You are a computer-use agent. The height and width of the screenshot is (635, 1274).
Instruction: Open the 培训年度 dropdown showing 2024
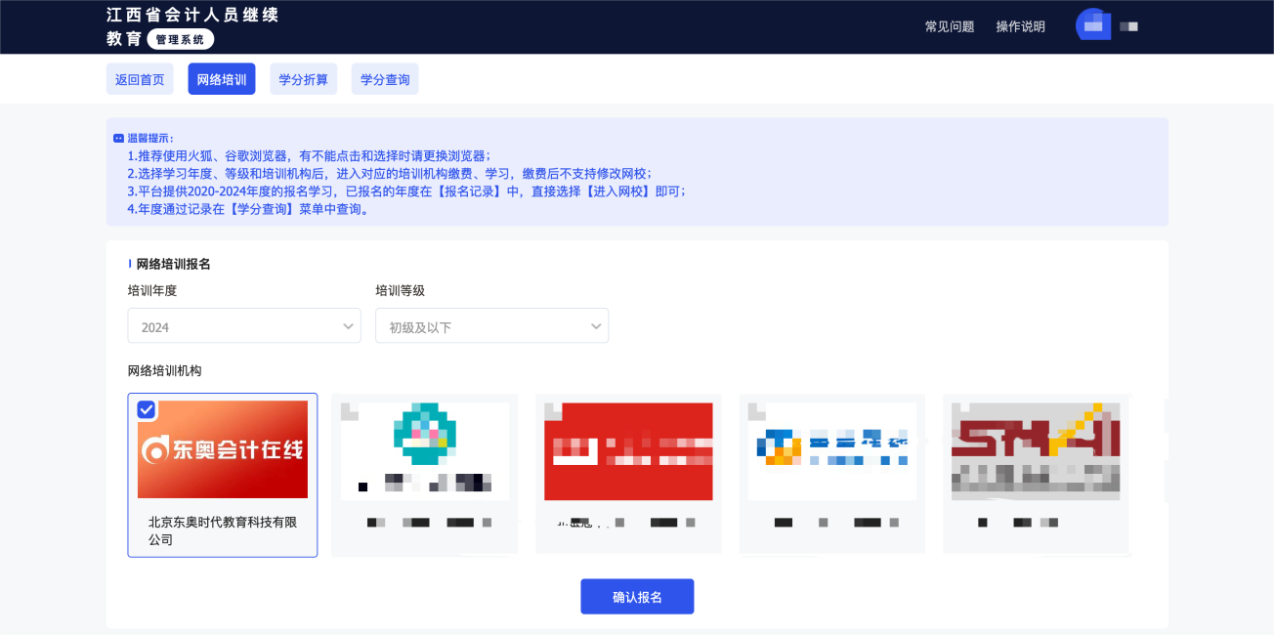click(x=243, y=325)
